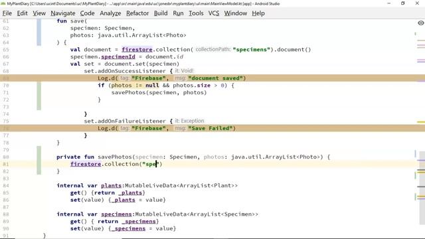Minimize the Android Studio window
This screenshot has height=239, width=425.
(x=389, y=3)
